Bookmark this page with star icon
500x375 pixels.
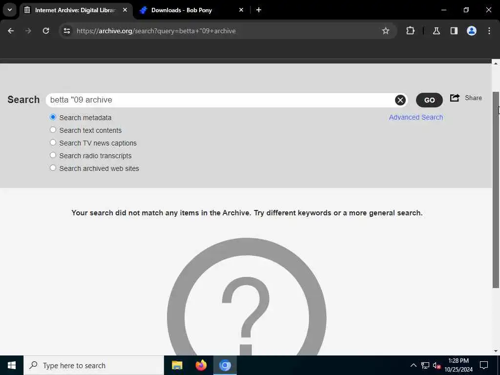click(386, 31)
